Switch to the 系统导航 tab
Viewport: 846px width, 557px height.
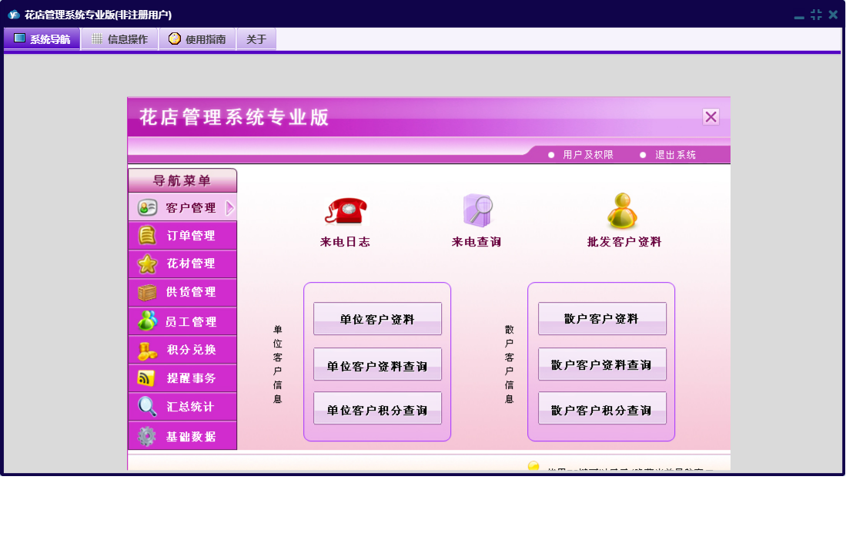pyautogui.click(x=42, y=39)
